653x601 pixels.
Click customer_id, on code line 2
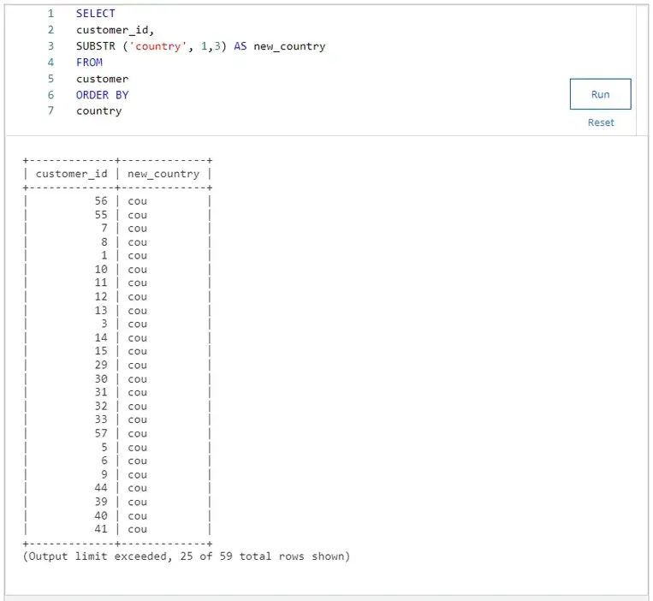pyautogui.click(x=115, y=30)
